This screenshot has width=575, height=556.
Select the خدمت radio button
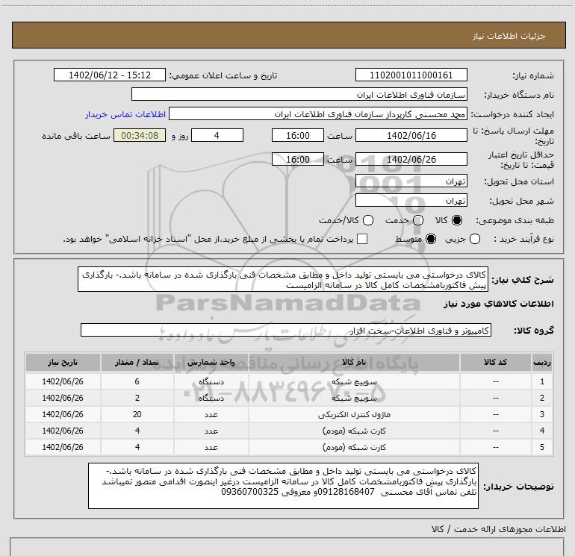[x=418, y=220]
